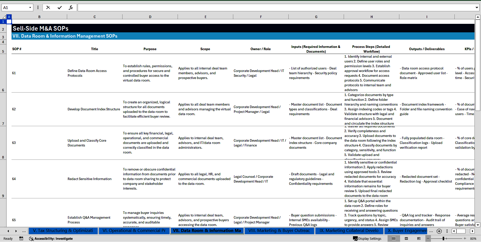
Task: Click the Select All corner triangle
Action: coord(4,17)
